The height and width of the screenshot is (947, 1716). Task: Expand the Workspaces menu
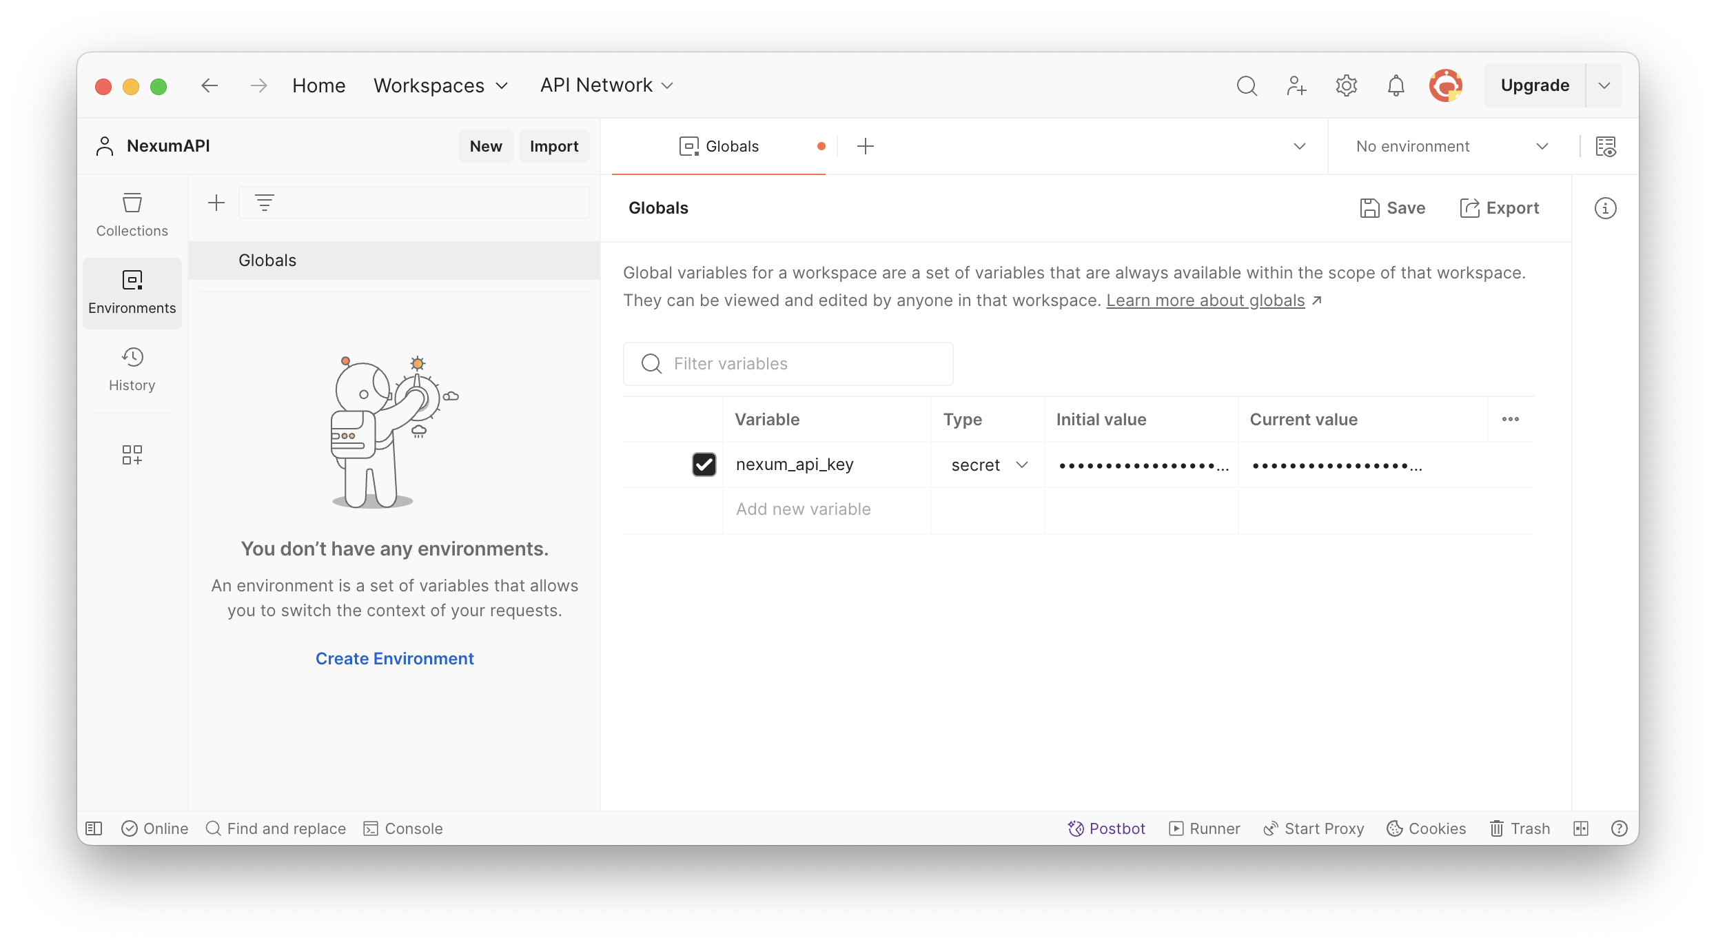[x=441, y=85]
